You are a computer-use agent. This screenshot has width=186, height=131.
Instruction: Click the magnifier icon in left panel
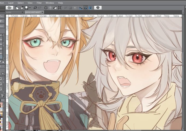click(x=3, y=74)
